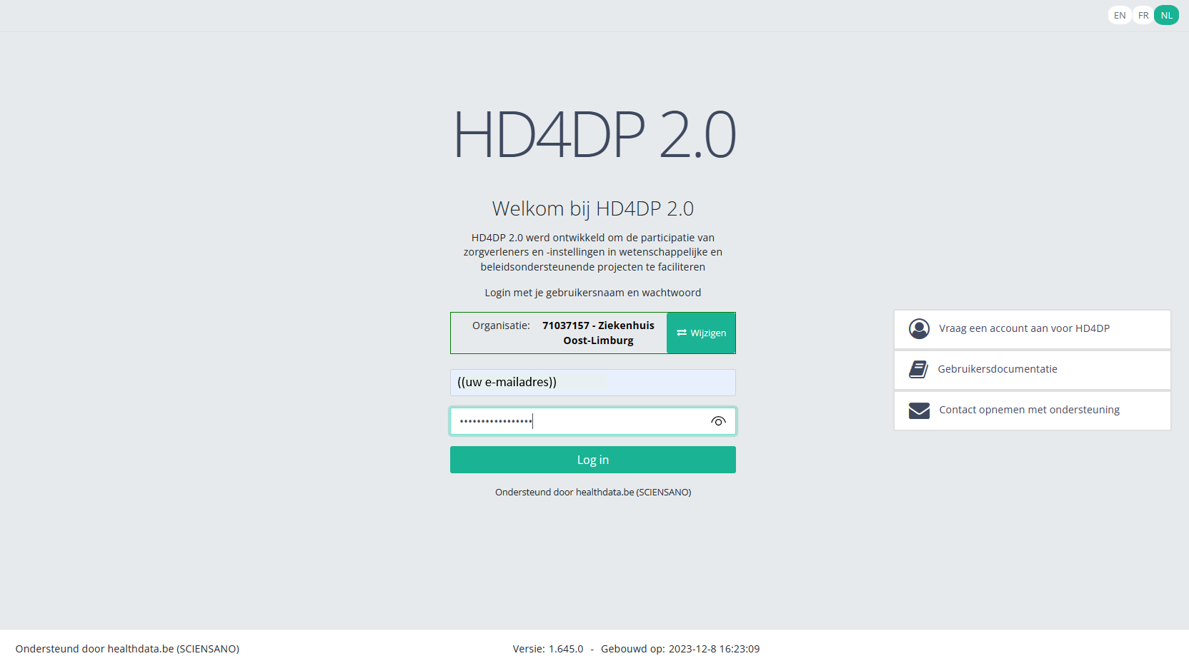Switch language to FR
This screenshot has height=661, width=1189.
1143,15
